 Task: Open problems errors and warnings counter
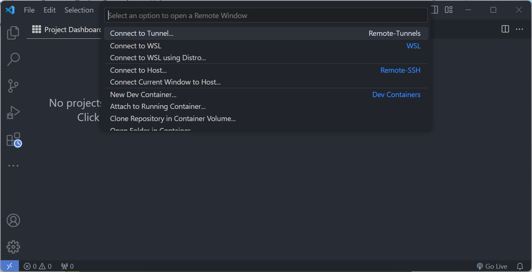tap(38, 266)
